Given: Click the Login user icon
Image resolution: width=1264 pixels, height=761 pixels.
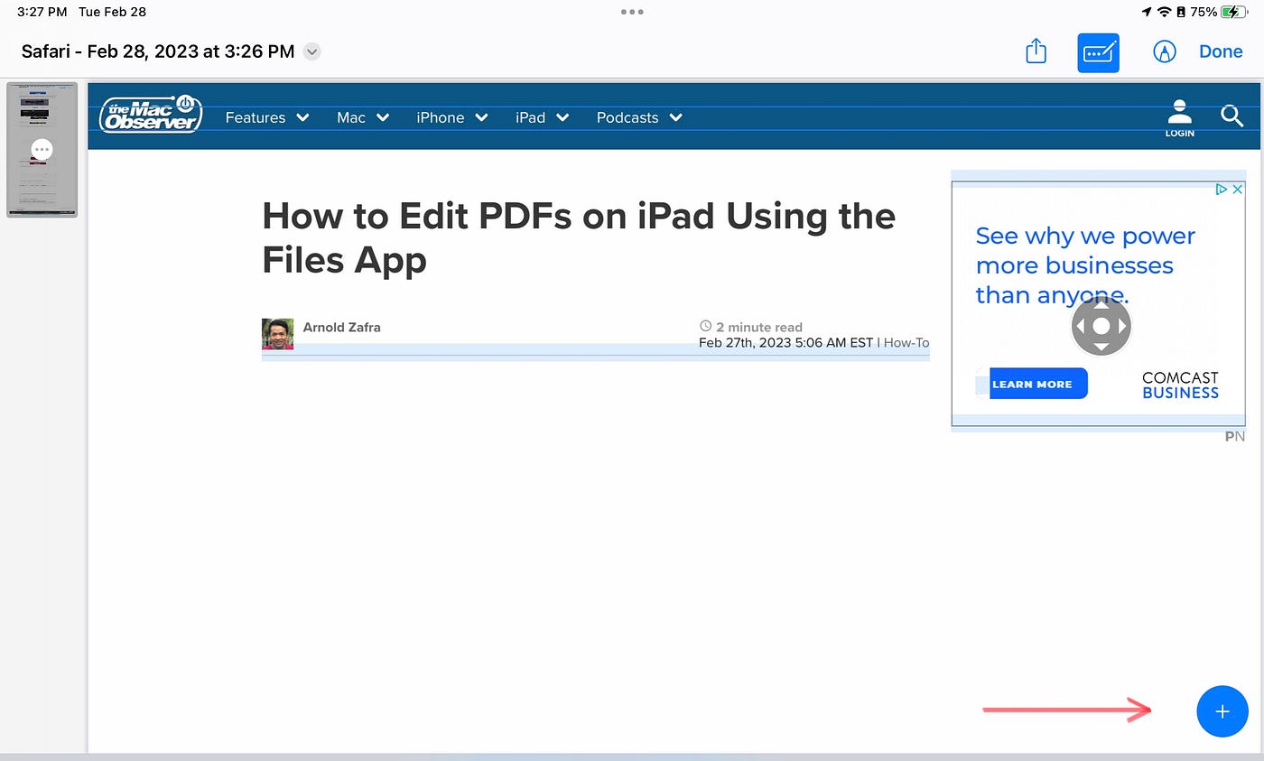Looking at the screenshot, I should [x=1179, y=118].
